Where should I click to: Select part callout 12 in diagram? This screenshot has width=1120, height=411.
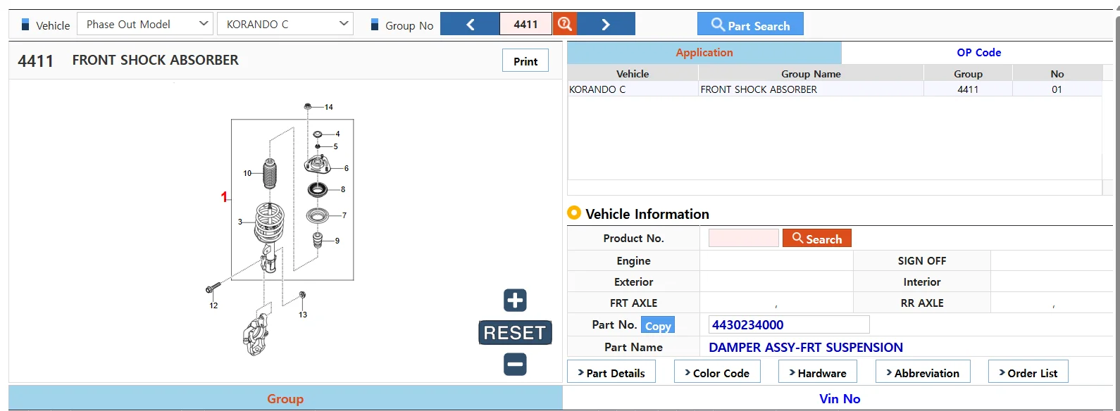pos(213,305)
